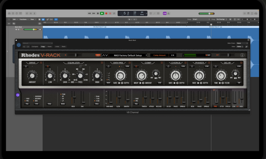
Task: Click the PING button in Delay section
Action: click(x=216, y=106)
